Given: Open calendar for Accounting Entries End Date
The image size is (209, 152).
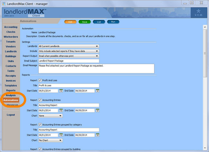Looking at the screenshot, I should 97,111.
